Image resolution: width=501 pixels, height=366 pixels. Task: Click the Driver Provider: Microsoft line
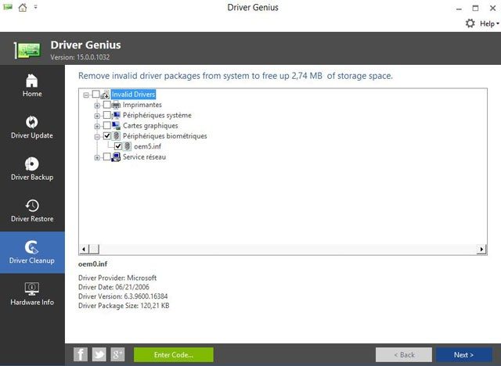(x=117, y=278)
